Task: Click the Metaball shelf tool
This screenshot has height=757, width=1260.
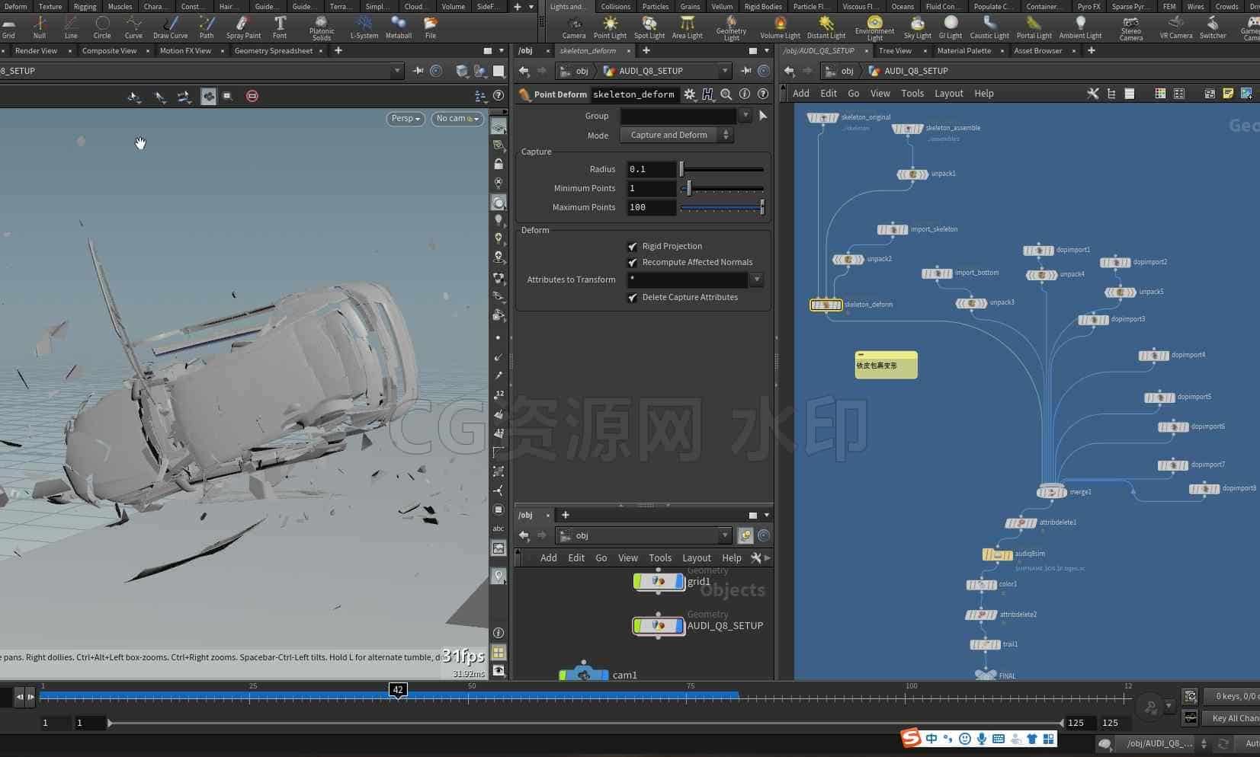Action: (398, 27)
